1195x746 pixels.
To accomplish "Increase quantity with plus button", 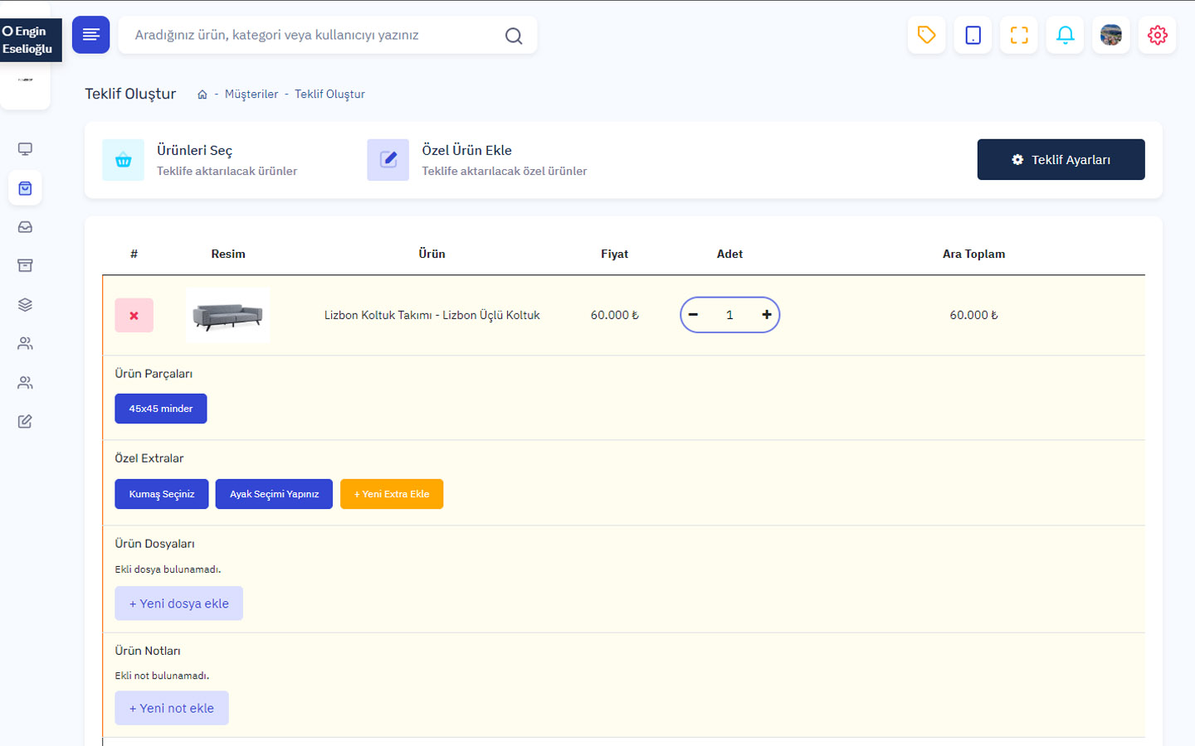I will 767,315.
